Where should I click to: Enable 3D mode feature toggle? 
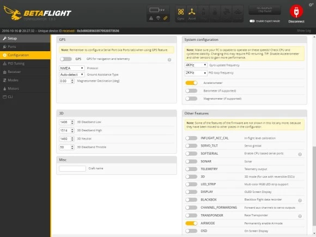[191, 177]
